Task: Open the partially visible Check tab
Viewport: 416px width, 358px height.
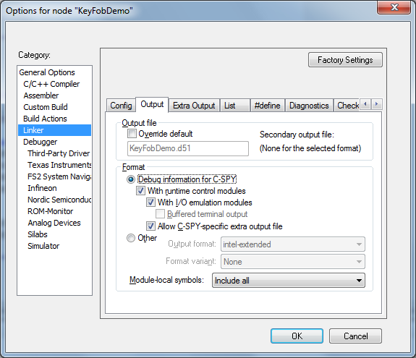Action: point(347,106)
